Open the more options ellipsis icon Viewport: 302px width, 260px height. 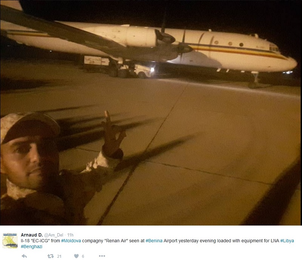tap(102, 256)
